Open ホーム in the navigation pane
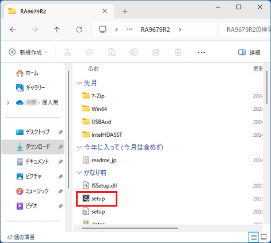The image size is (271, 243). [x=27, y=73]
